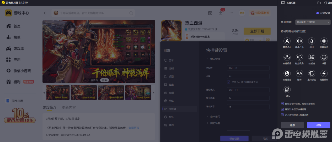Click the search magnifier icon
This screenshot has height=142, width=332.
click(x=131, y=13)
